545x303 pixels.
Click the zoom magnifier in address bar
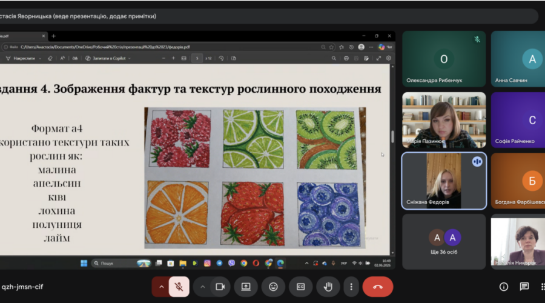(x=323, y=47)
